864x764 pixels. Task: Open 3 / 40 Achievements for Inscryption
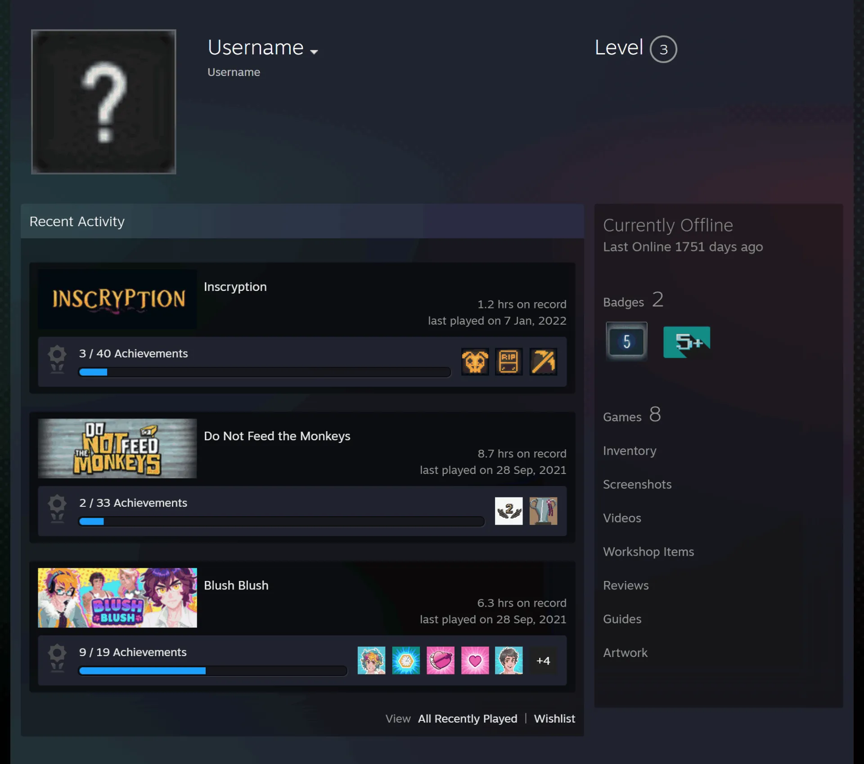tap(133, 353)
